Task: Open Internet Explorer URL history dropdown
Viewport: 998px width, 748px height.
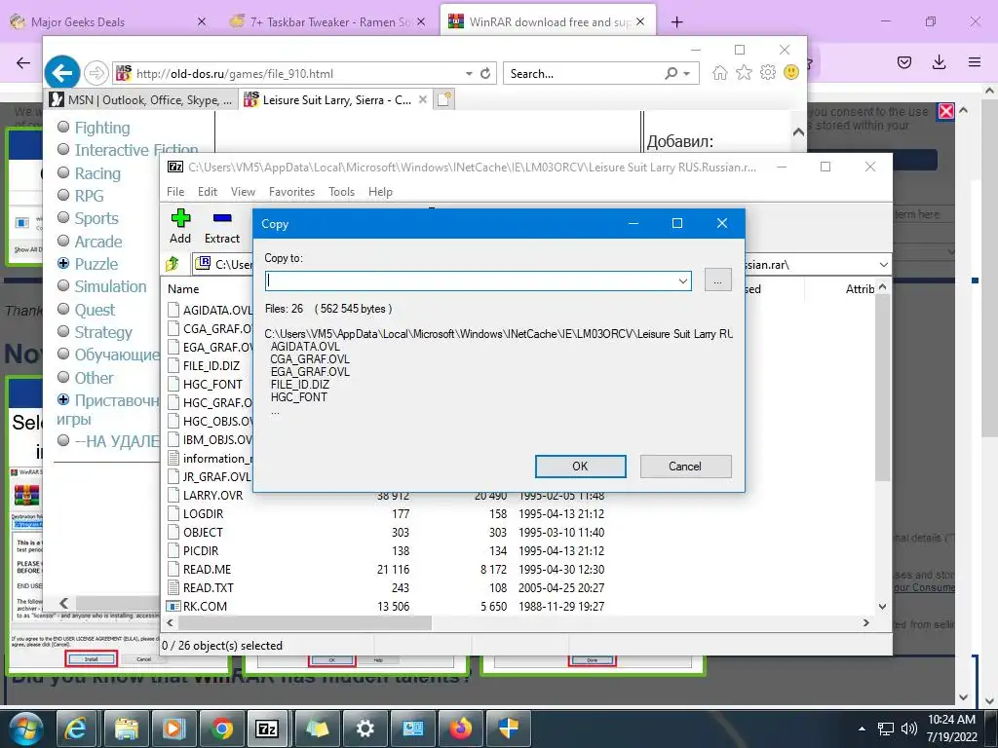Action: 469,73
